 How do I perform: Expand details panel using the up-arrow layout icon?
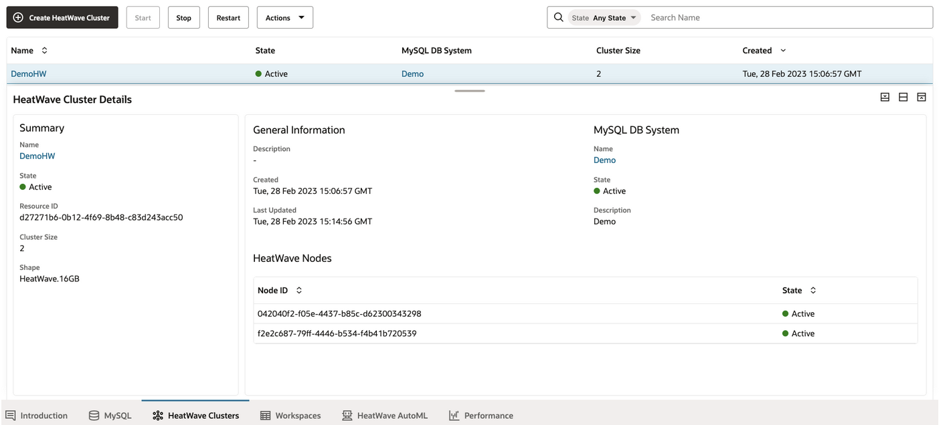(921, 98)
